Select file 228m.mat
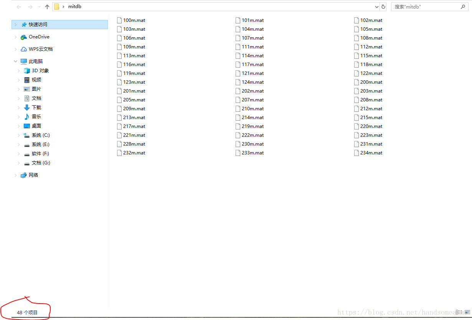Viewport: 472px width, 320px height. pyautogui.click(x=134, y=144)
